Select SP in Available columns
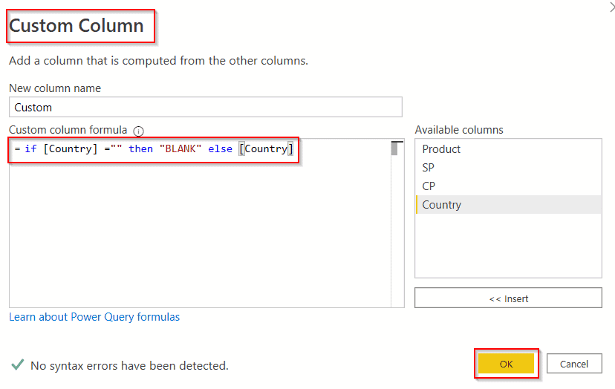The height and width of the screenshot is (389, 615). [508, 168]
